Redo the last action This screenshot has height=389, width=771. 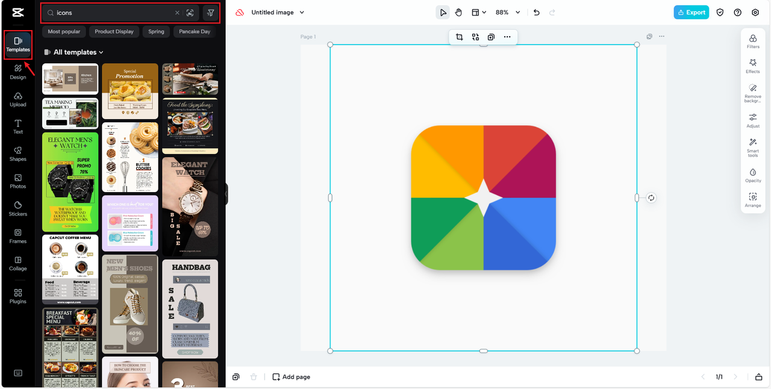pos(552,13)
